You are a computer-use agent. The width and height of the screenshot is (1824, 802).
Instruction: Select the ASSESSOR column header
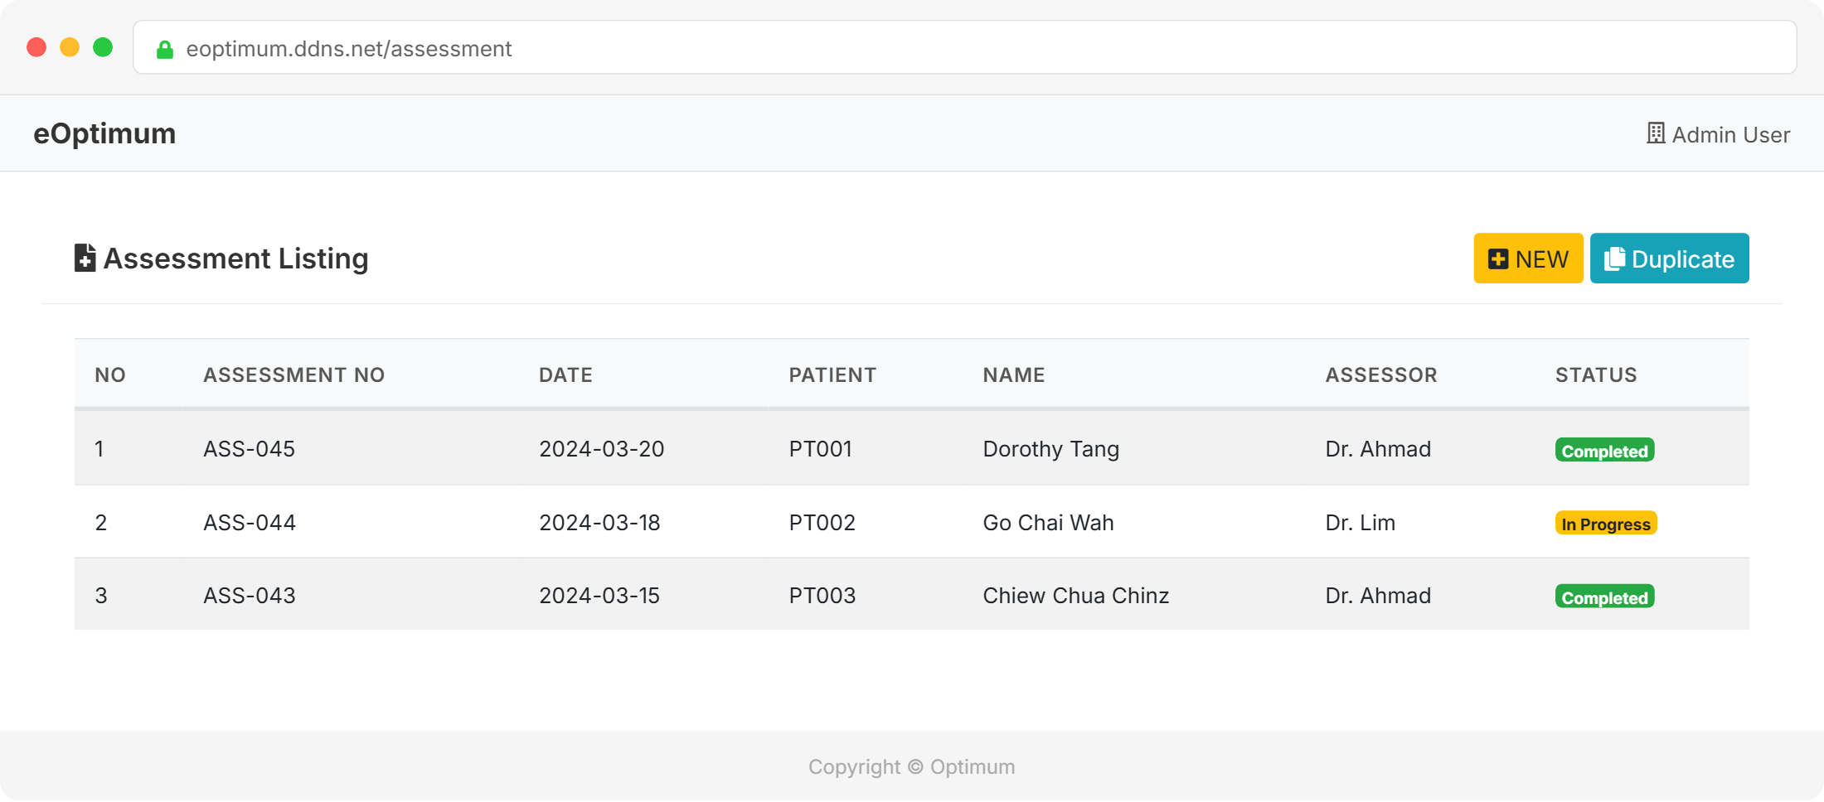1380,375
